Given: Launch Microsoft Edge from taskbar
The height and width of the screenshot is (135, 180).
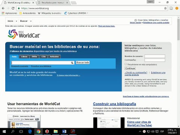Looking at the screenshot, I should tap(30, 132).
